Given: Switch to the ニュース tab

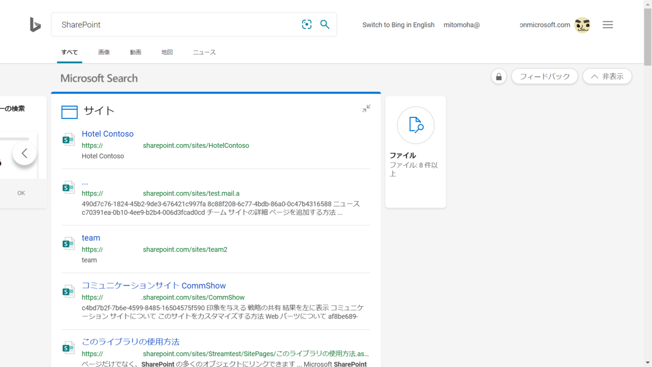Looking at the screenshot, I should [x=204, y=52].
